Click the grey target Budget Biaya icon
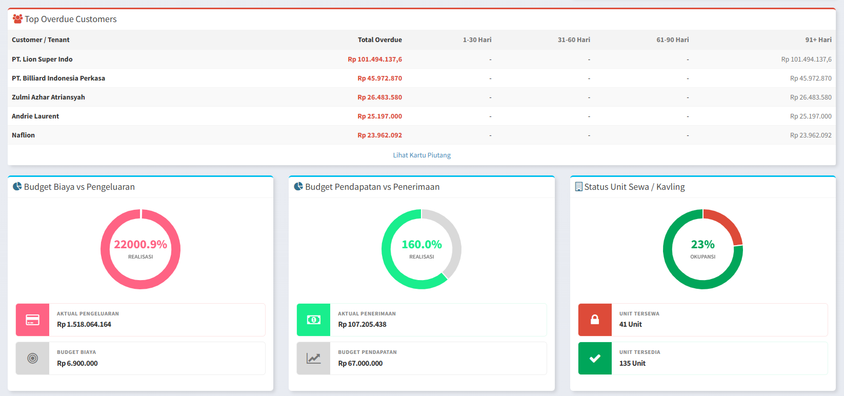Screen dimensions: 844x396 (x=32, y=358)
